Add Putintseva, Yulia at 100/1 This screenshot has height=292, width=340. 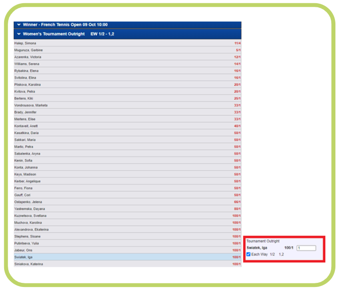point(236,243)
